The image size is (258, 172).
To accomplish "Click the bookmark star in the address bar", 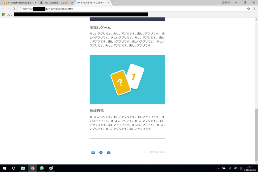I will click(x=249, y=9).
